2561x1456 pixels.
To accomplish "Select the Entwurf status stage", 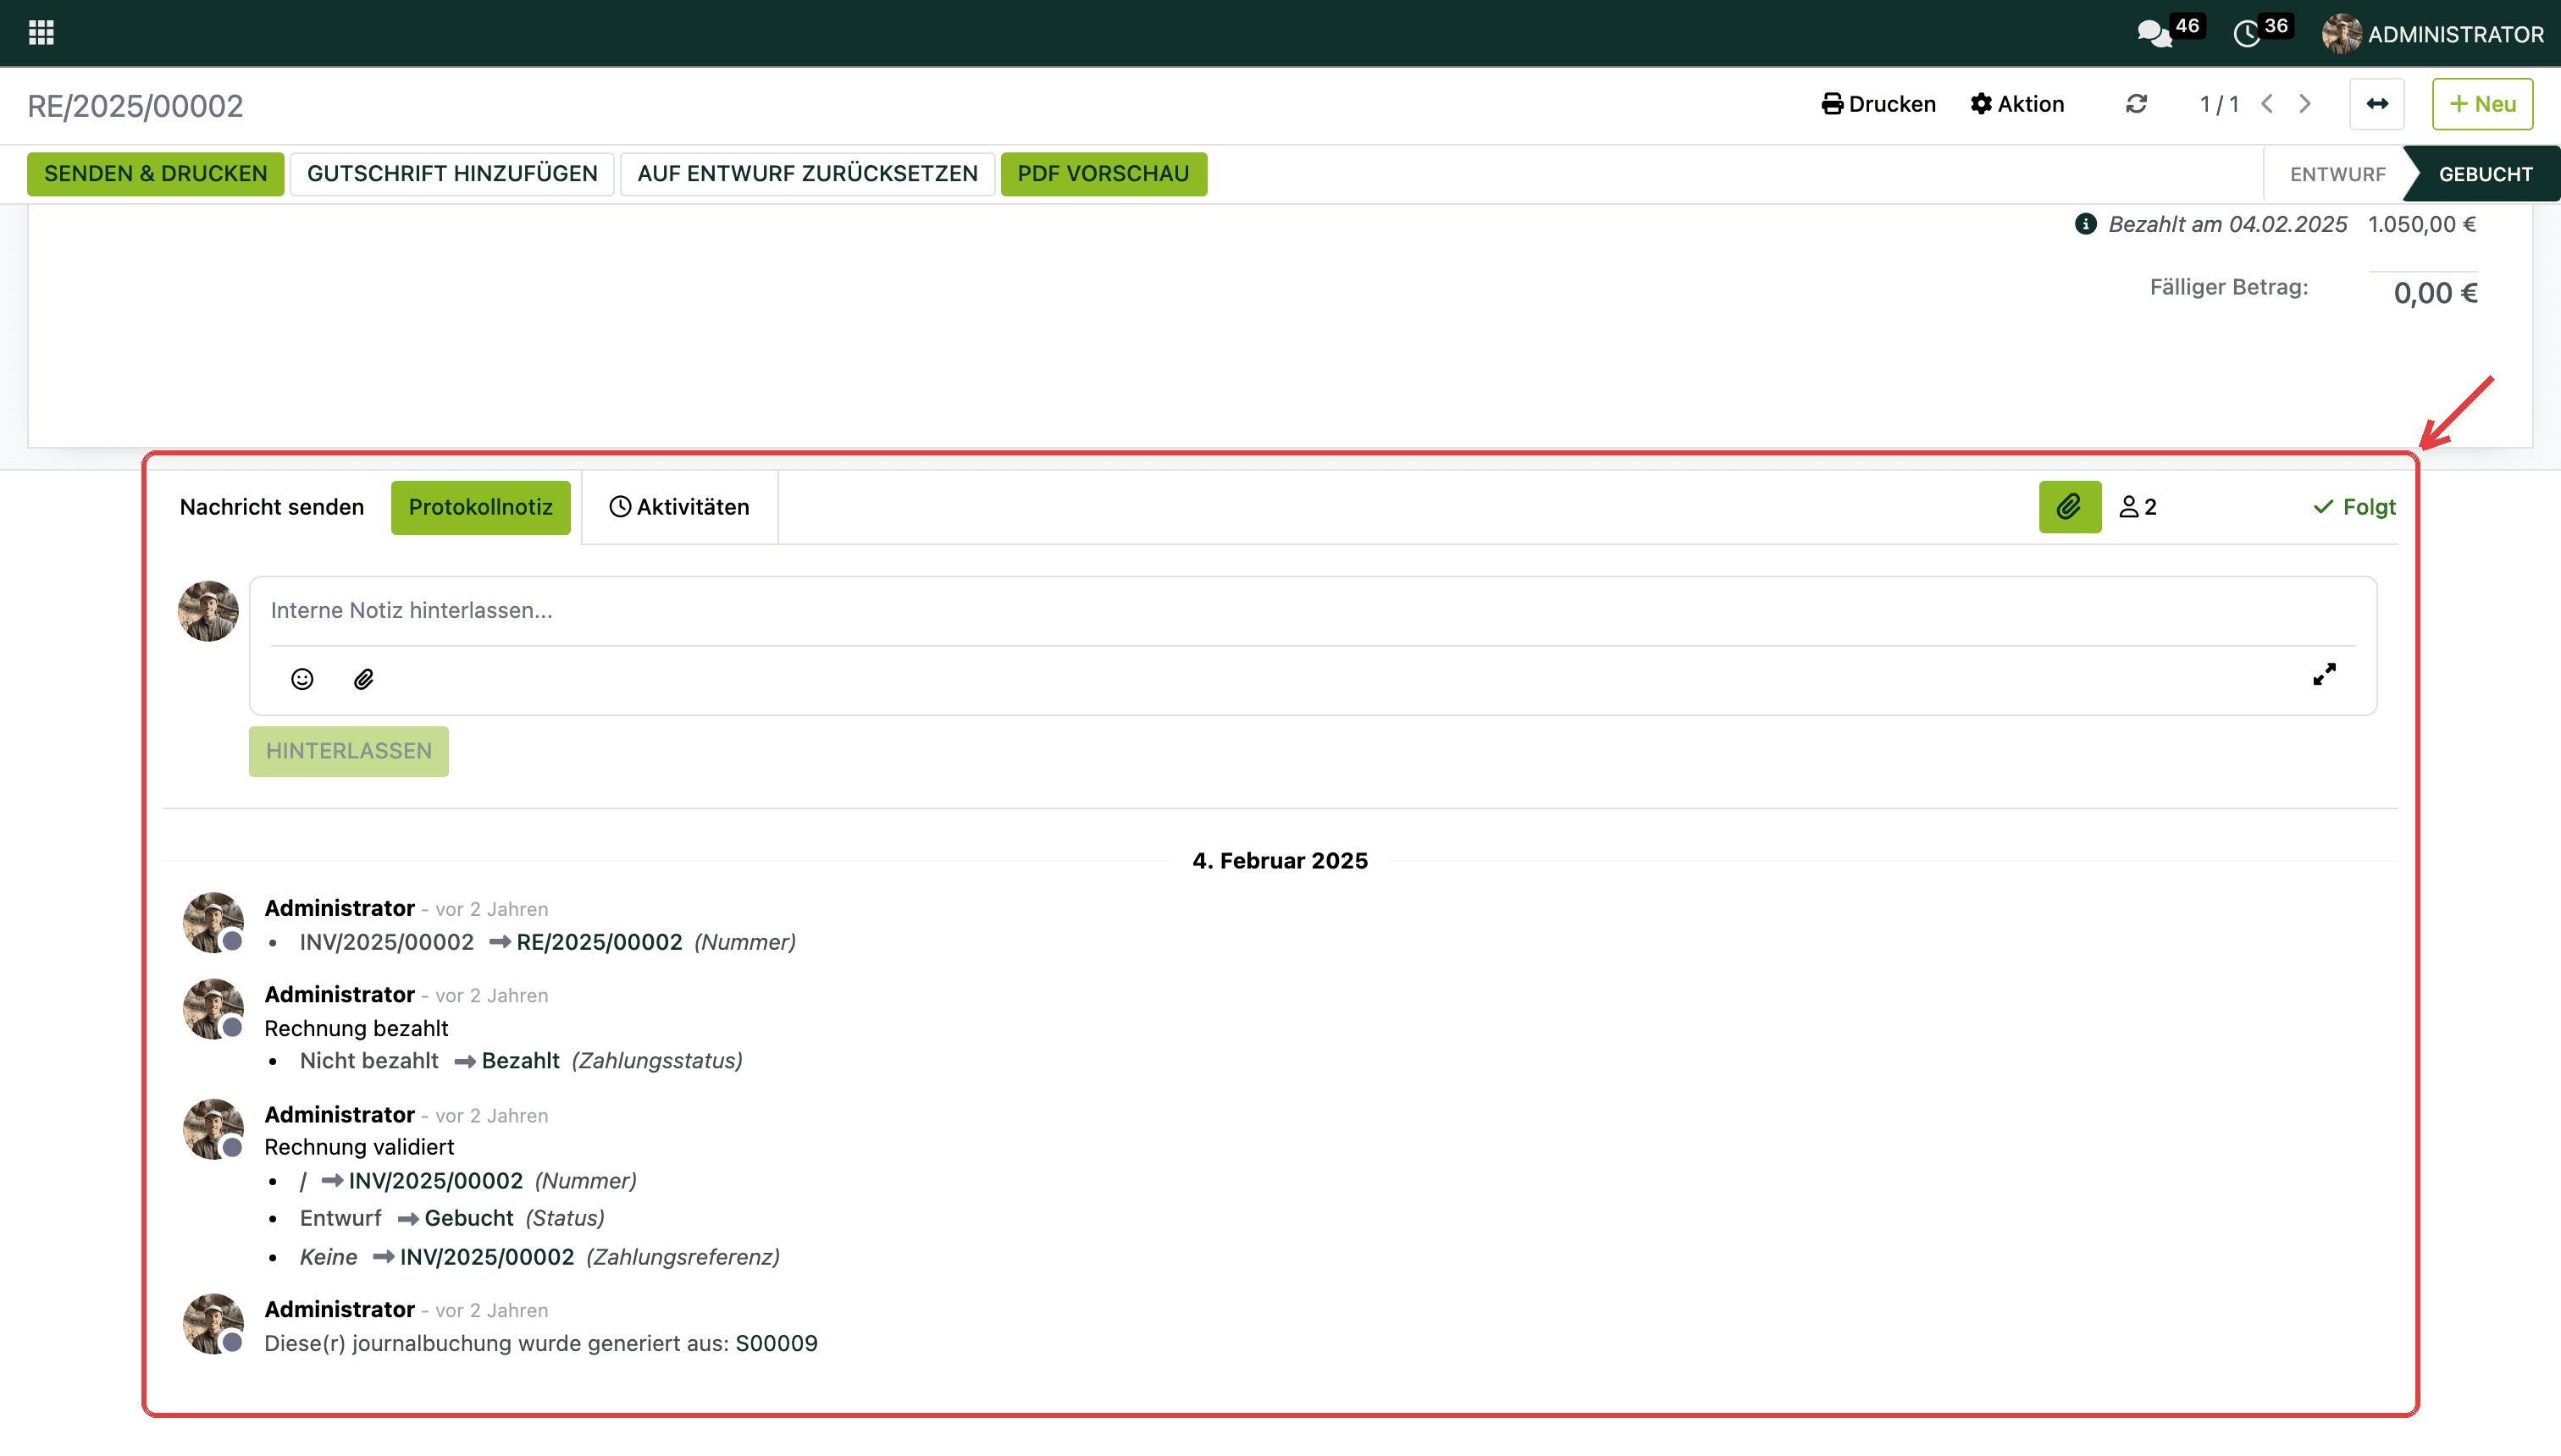I will (2337, 174).
